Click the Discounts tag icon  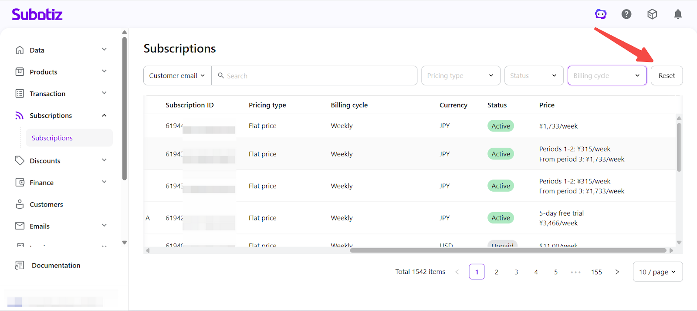pos(20,161)
